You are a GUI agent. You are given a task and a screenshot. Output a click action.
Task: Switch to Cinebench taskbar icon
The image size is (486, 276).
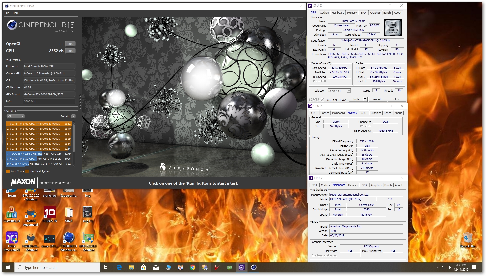tap(254, 267)
